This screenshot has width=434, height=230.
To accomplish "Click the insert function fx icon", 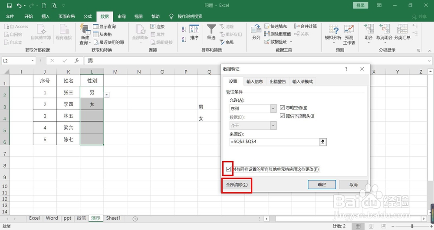I will click(x=77, y=61).
